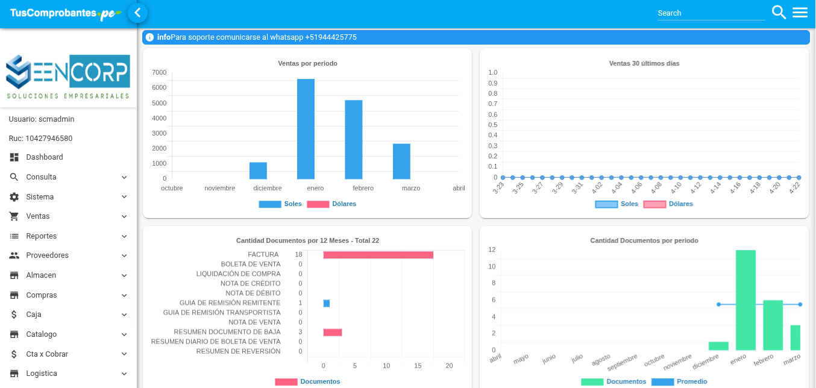Click the Ventas shopping cart icon
816x388 pixels.
(x=14, y=216)
